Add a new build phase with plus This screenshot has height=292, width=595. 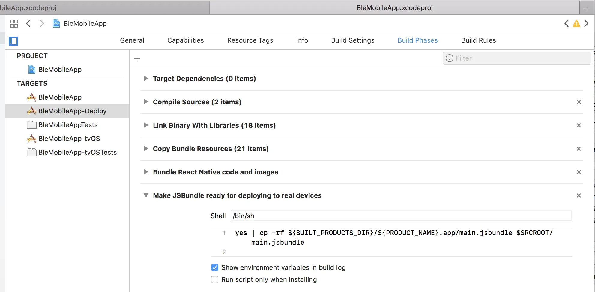(x=137, y=58)
